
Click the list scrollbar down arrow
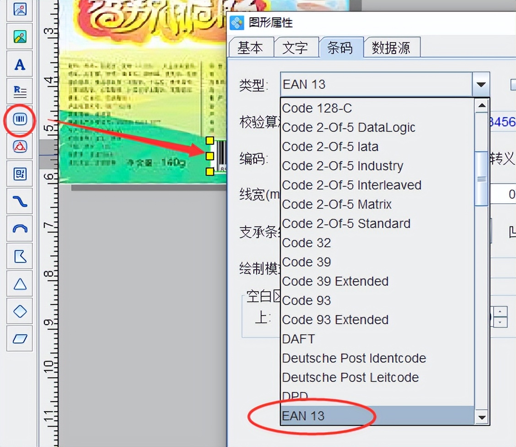(x=482, y=417)
